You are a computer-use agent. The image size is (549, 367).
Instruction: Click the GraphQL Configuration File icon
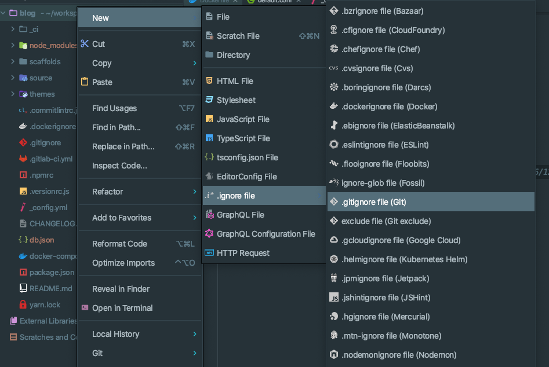(209, 233)
